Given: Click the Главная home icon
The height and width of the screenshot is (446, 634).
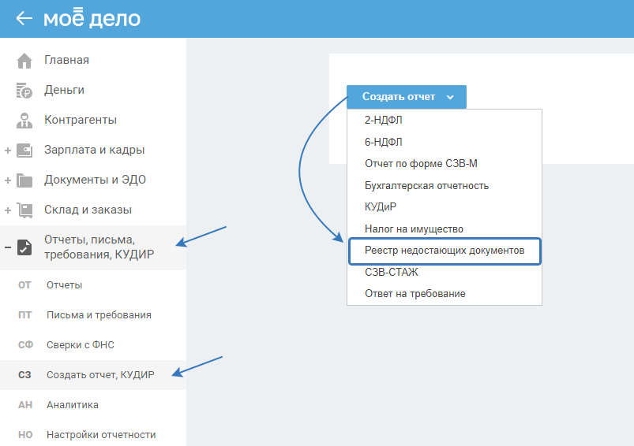Looking at the screenshot, I should 24,61.
